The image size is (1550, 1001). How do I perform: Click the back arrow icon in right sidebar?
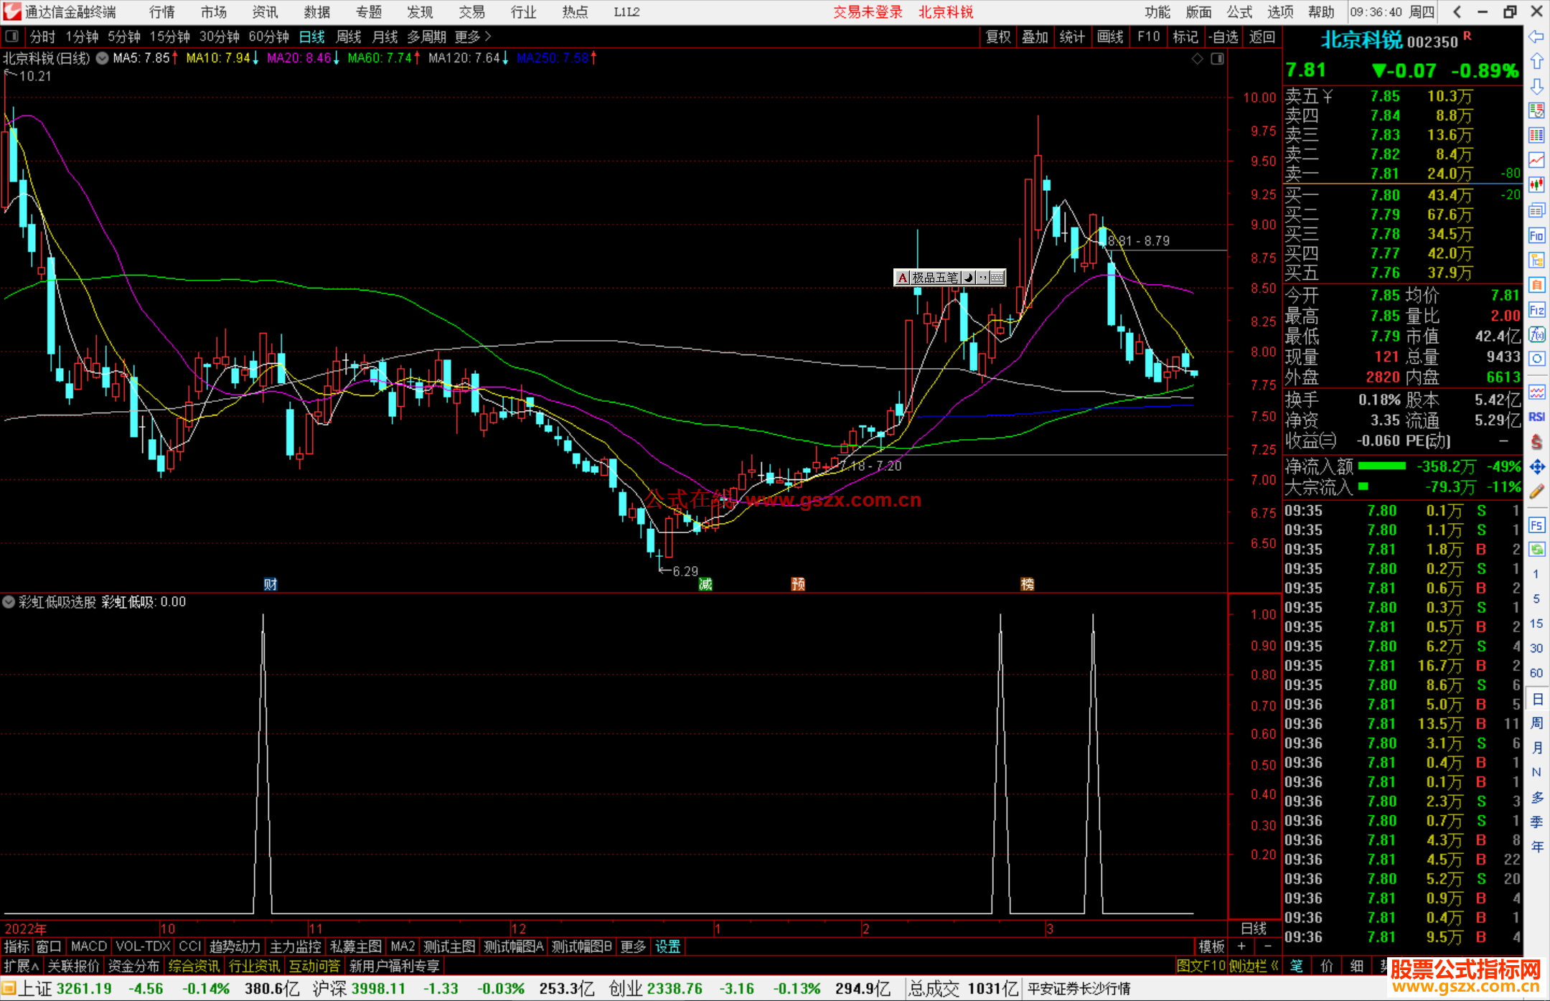[1536, 37]
